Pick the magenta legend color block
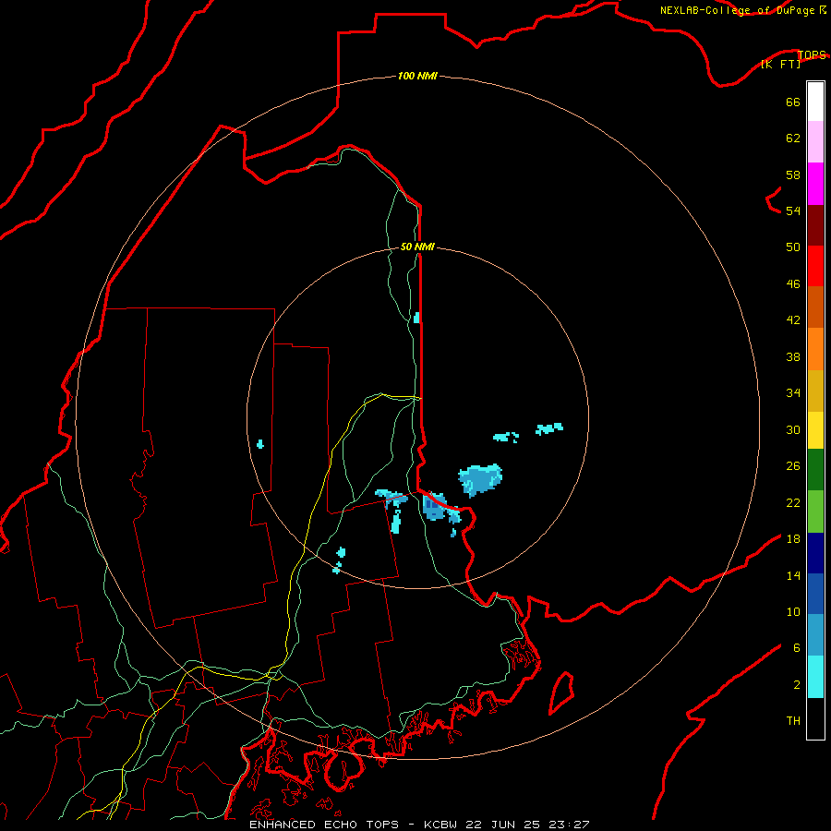 [x=815, y=184]
